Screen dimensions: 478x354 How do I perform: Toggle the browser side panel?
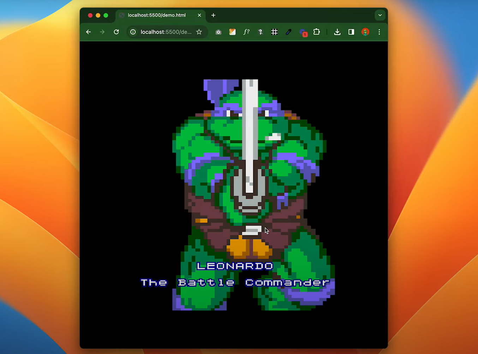click(x=351, y=32)
